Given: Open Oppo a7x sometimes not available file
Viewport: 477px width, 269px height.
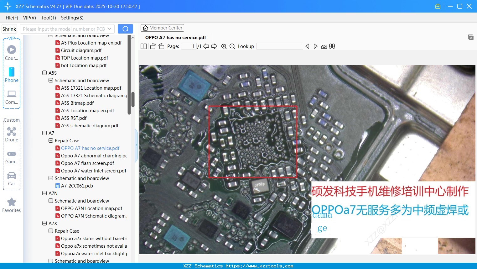Looking at the screenshot, I should tap(94, 246).
